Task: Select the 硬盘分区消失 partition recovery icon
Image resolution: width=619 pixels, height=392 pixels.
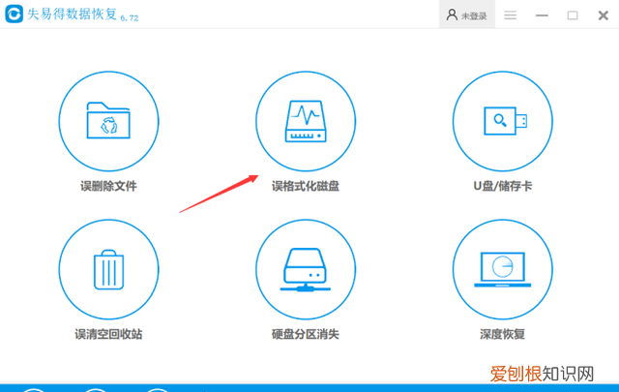Action: pyautogui.click(x=306, y=269)
